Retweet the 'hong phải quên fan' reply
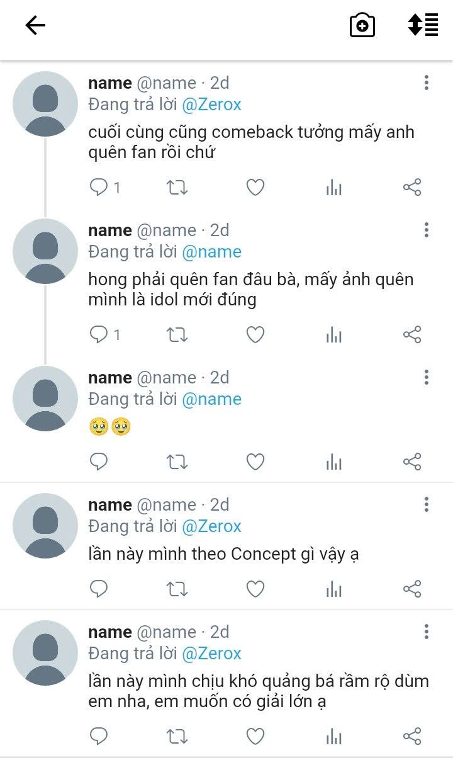453x760 pixels. [x=177, y=335]
